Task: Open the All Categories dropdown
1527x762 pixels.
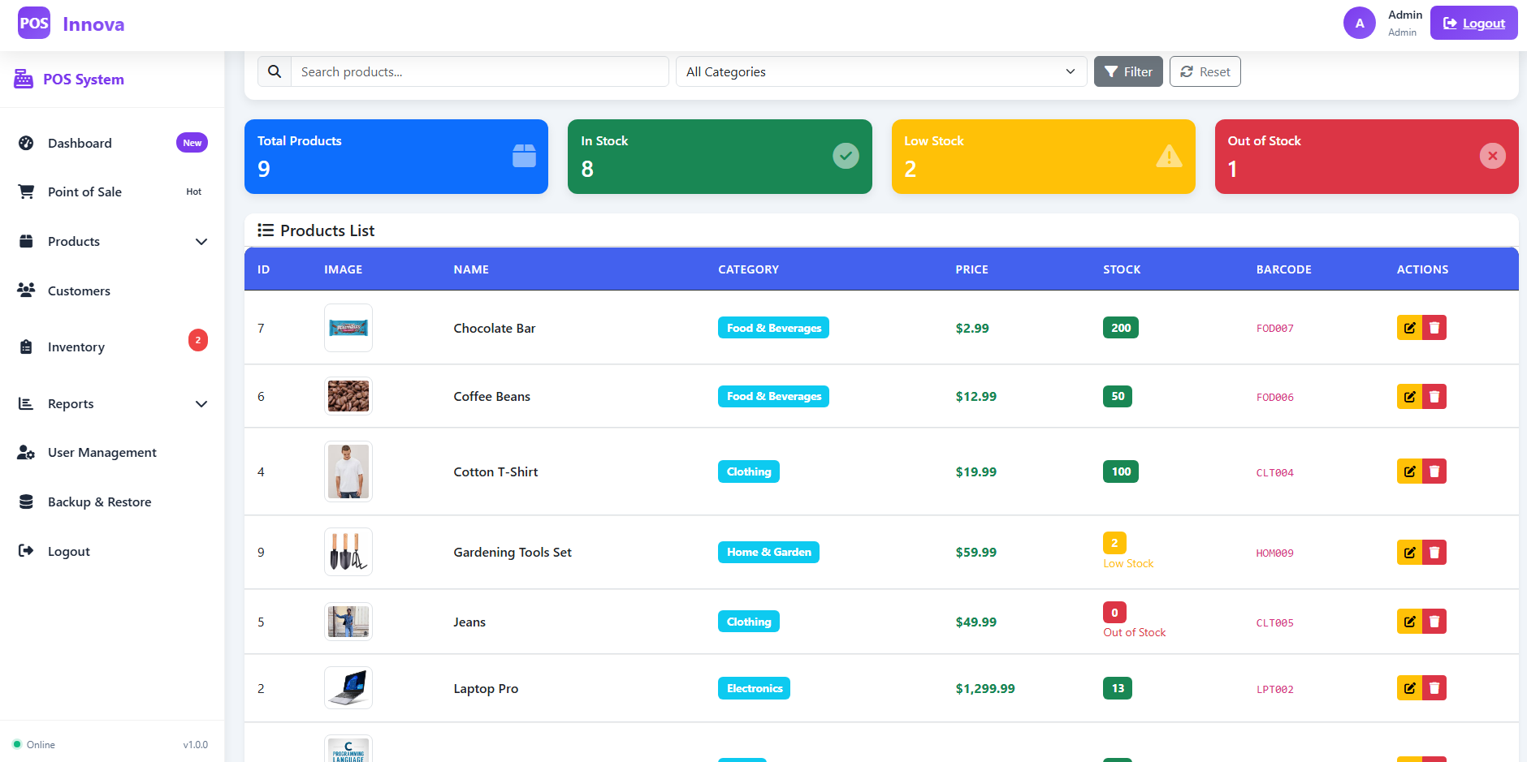Action: (x=880, y=71)
